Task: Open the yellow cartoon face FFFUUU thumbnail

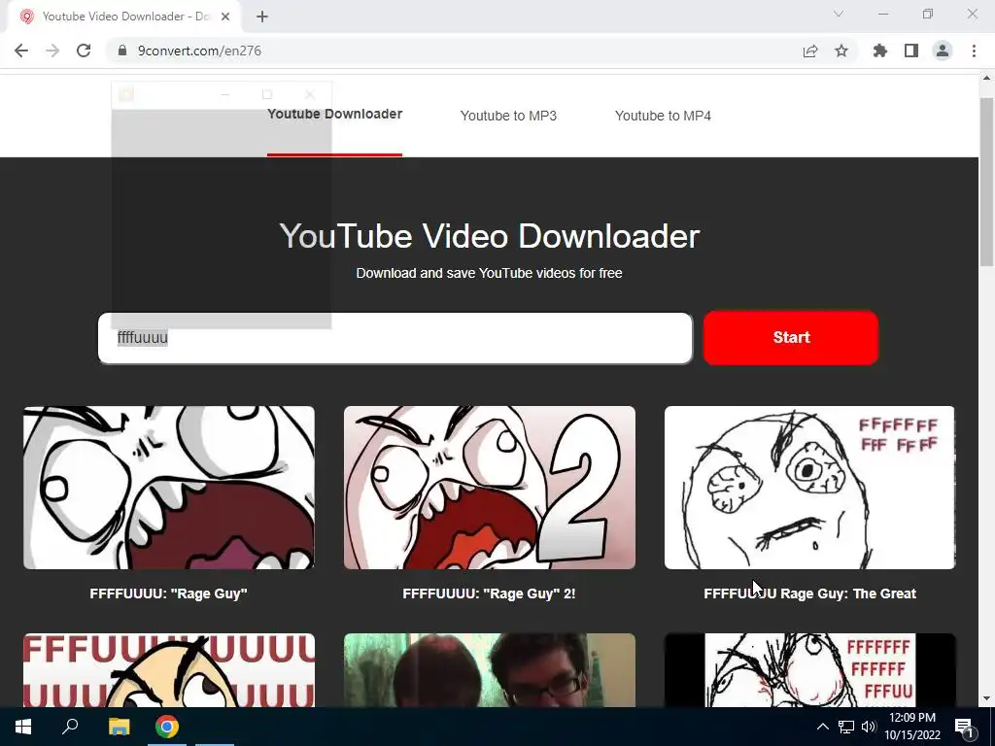Action: pos(169,670)
